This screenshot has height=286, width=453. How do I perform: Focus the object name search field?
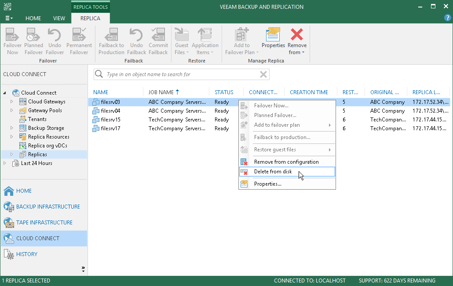tap(182, 74)
